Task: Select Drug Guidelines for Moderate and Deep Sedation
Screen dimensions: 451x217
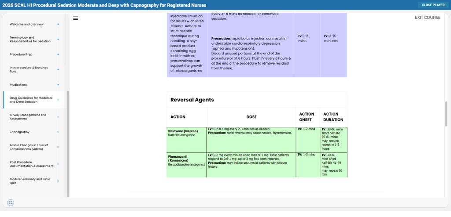Action: (31, 100)
